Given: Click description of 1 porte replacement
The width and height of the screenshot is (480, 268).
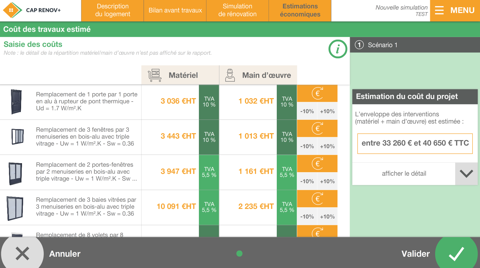Looking at the screenshot, I should click(x=87, y=101).
